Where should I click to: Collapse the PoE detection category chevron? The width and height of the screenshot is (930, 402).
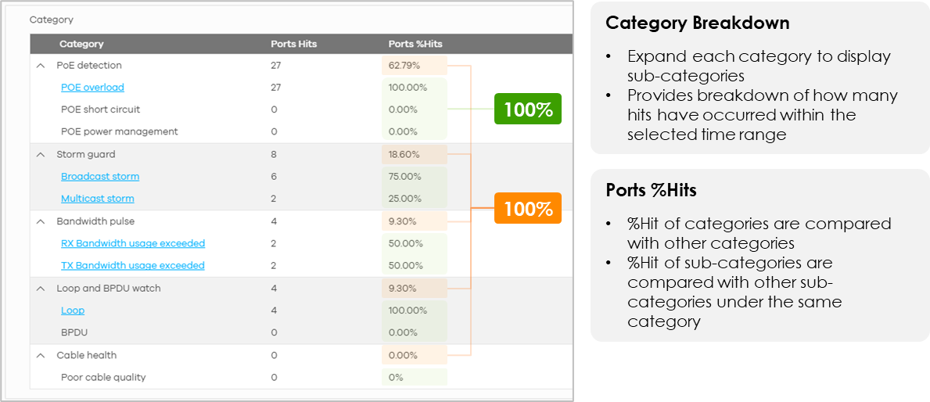pos(41,66)
